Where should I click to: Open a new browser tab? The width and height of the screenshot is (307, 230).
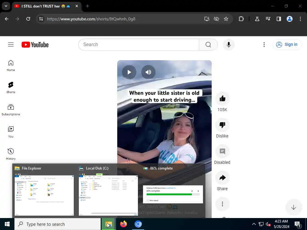(x=88, y=6)
